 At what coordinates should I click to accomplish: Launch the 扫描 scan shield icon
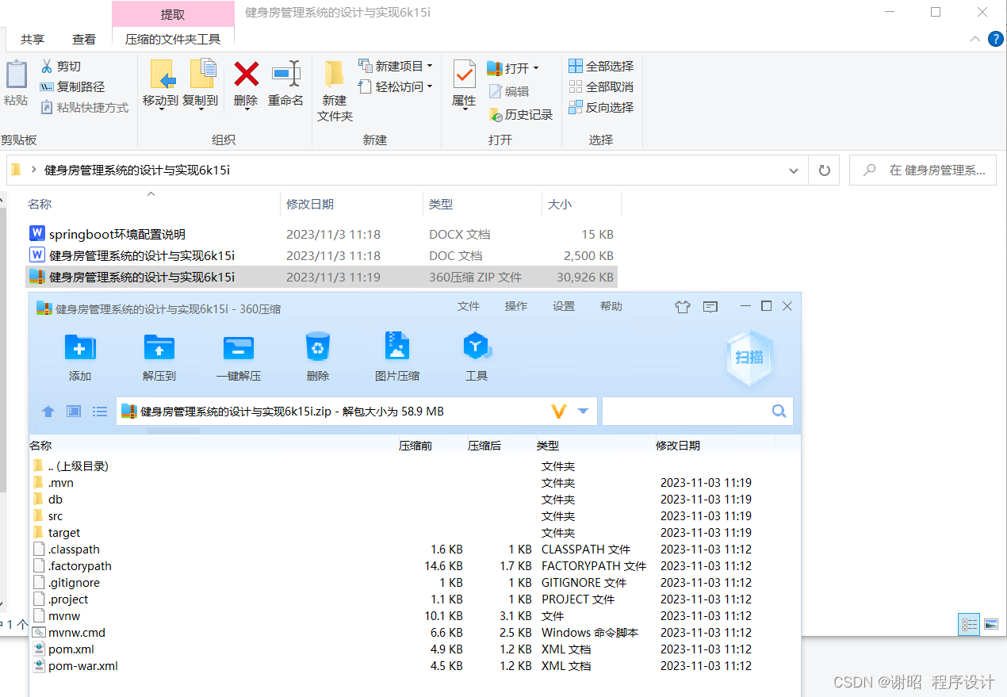click(749, 358)
